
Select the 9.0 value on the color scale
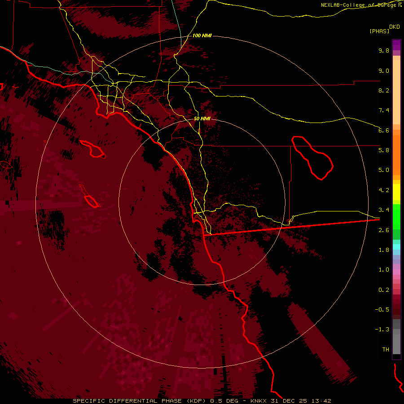(384, 70)
